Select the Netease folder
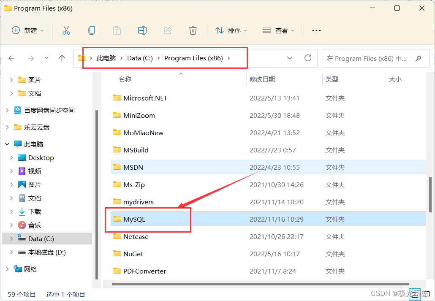 [136, 236]
